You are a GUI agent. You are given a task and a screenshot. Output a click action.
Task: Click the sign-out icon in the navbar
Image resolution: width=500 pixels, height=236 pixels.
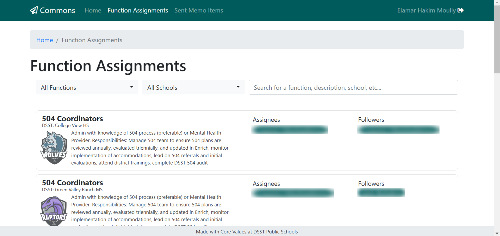(x=461, y=10)
